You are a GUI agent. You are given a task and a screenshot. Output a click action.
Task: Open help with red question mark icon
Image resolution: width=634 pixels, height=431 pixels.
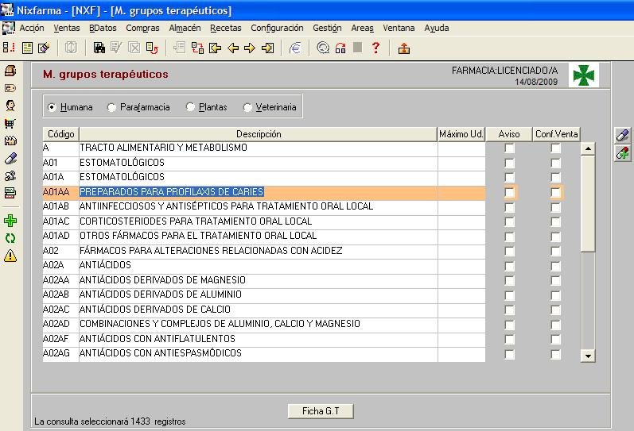point(375,48)
